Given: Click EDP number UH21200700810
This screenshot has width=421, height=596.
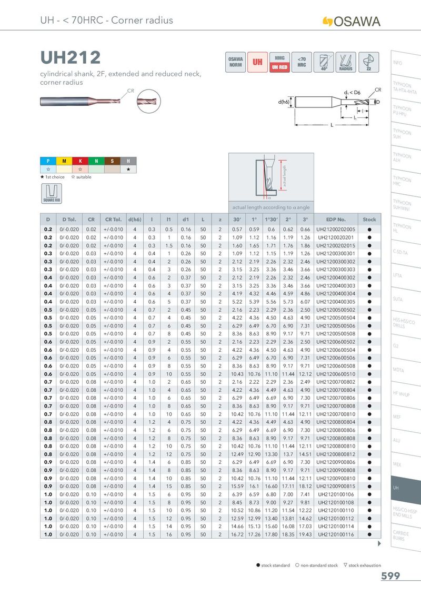Looking at the screenshot, I should (x=336, y=414).
